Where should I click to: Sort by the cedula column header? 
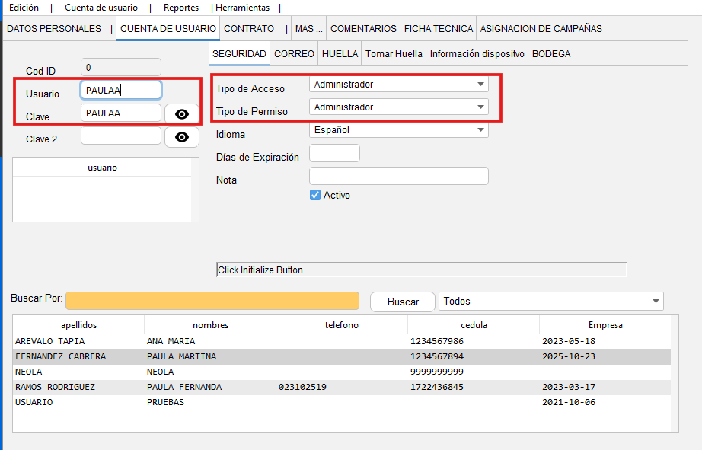(473, 325)
